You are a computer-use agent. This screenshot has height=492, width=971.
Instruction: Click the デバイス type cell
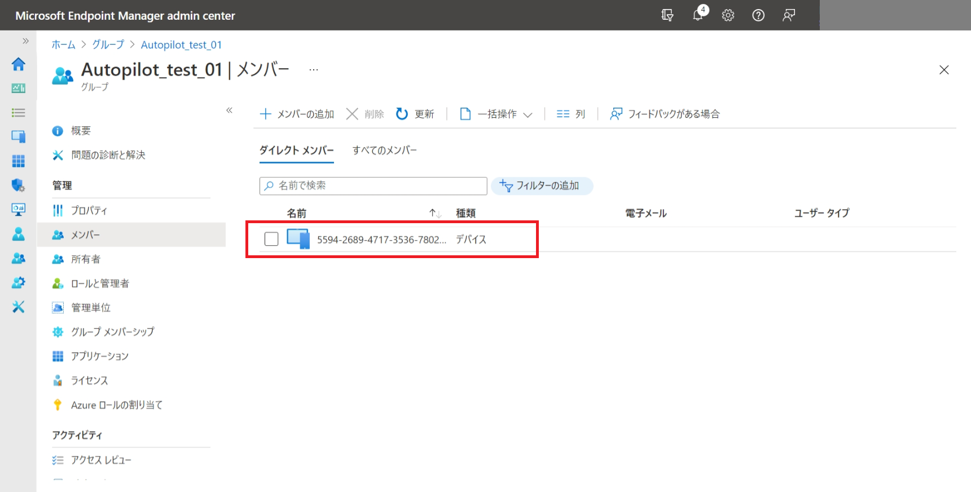click(471, 240)
